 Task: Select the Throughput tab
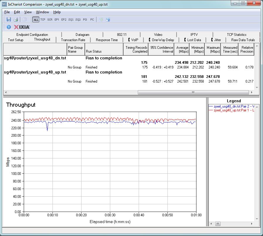tap(42, 39)
